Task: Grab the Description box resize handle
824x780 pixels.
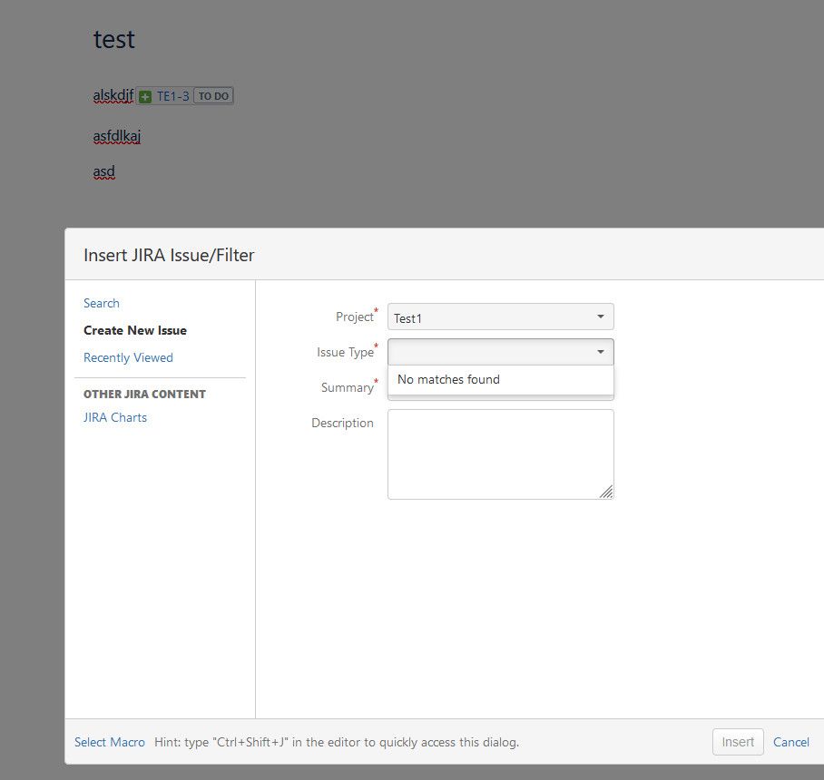Action: 606,491
